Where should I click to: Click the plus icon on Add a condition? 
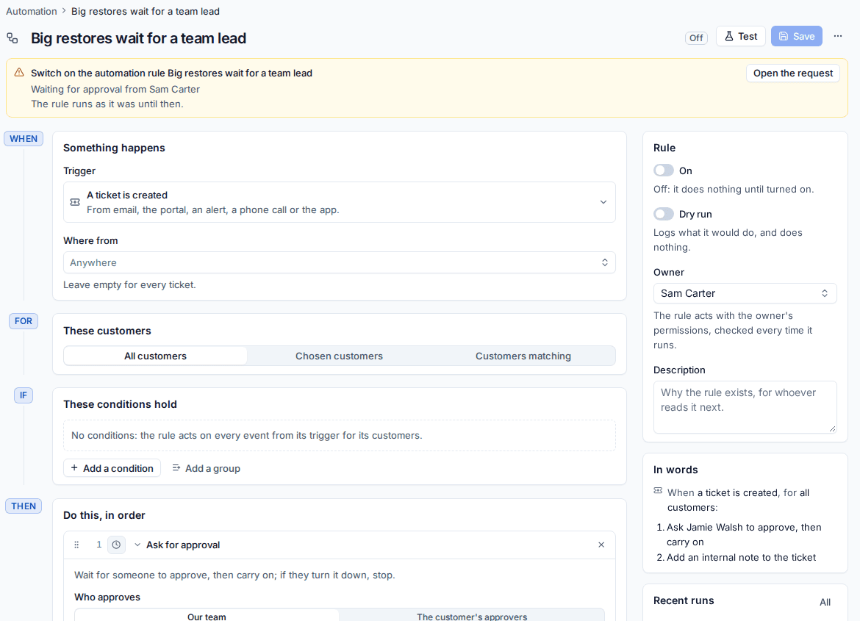pos(74,468)
